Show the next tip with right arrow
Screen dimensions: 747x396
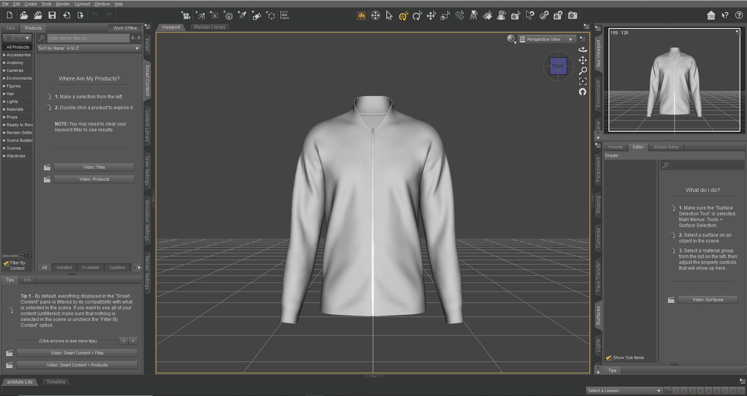pyautogui.click(x=133, y=341)
